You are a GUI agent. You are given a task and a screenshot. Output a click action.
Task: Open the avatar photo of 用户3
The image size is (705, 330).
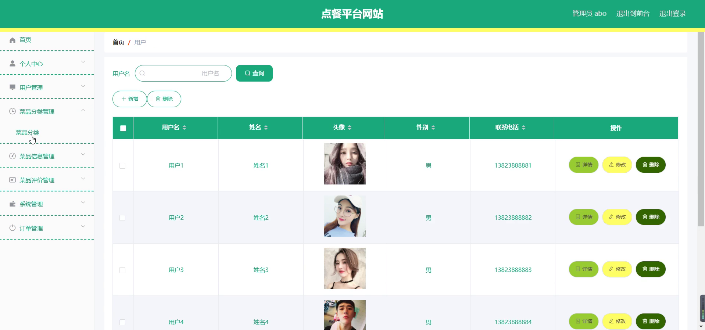point(345,268)
